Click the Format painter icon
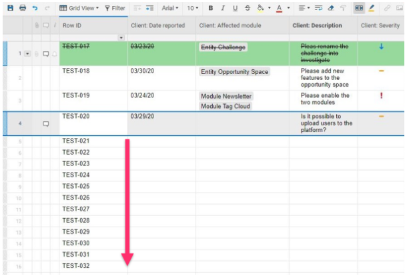The image size is (407, 278). [x=343, y=8]
